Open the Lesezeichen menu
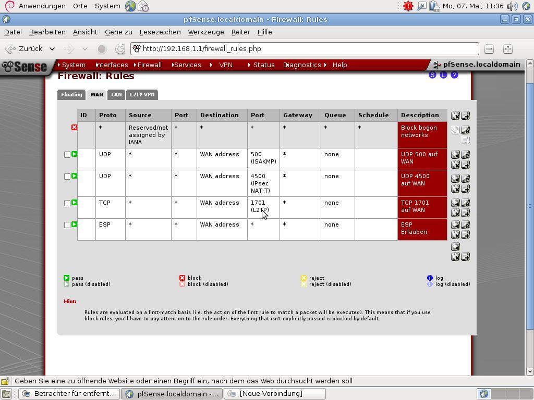This screenshot has width=534, height=400. click(x=160, y=32)
